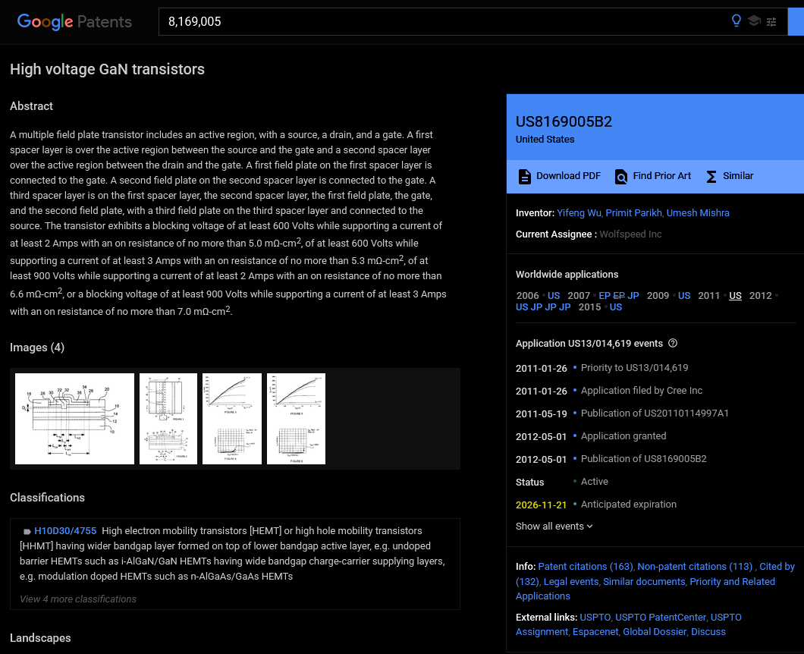The width and height of the screenshot is (804, 654).
Task: Open the Discuss link
Action: (x=708, y=631)
